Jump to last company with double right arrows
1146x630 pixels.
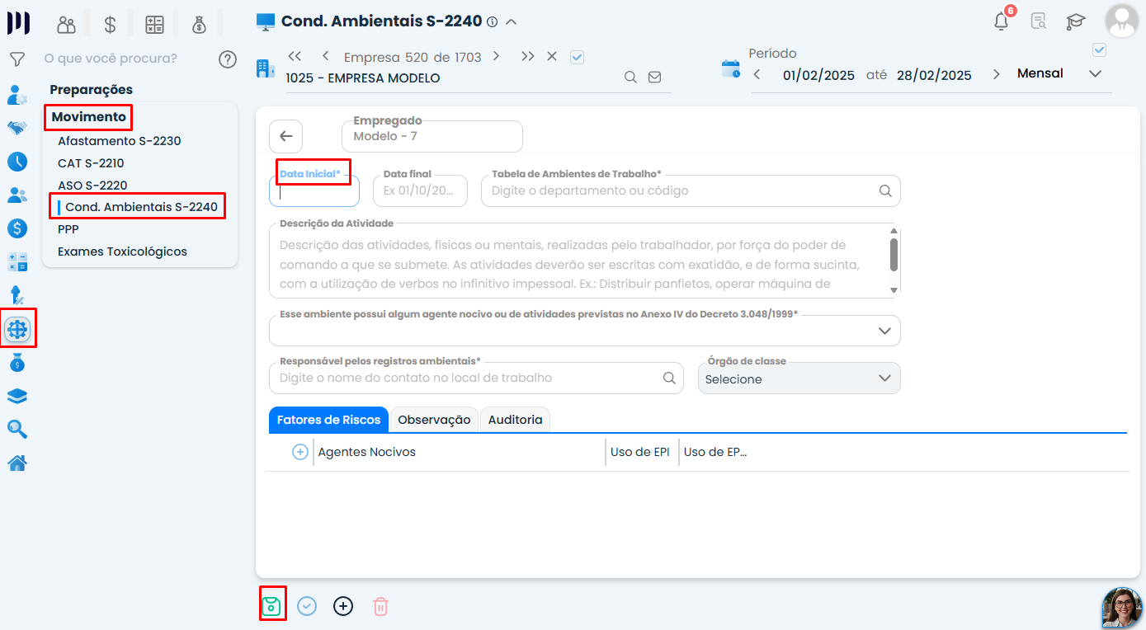527,56
